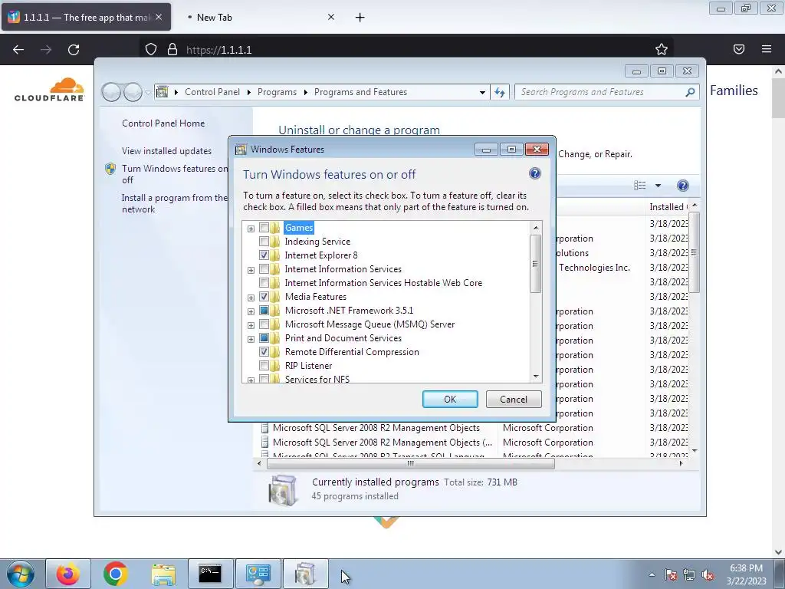Go back in Firefox browser
The width and height of the screenshot is (785, 589).
point(18,50)
